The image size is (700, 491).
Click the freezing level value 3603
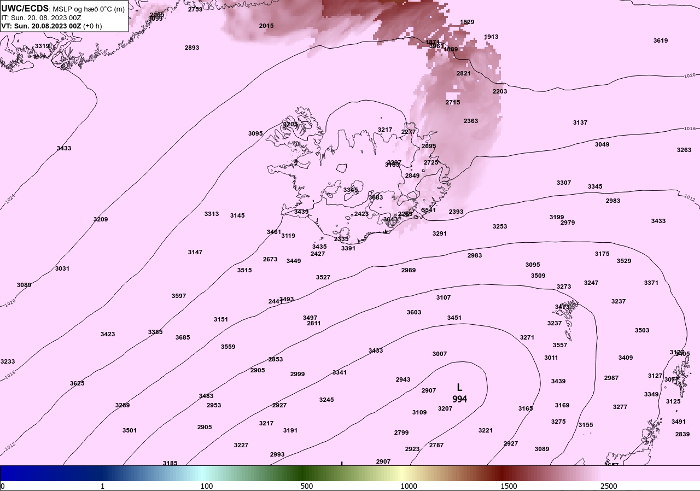pyautogui.click(x=414, y=312)
